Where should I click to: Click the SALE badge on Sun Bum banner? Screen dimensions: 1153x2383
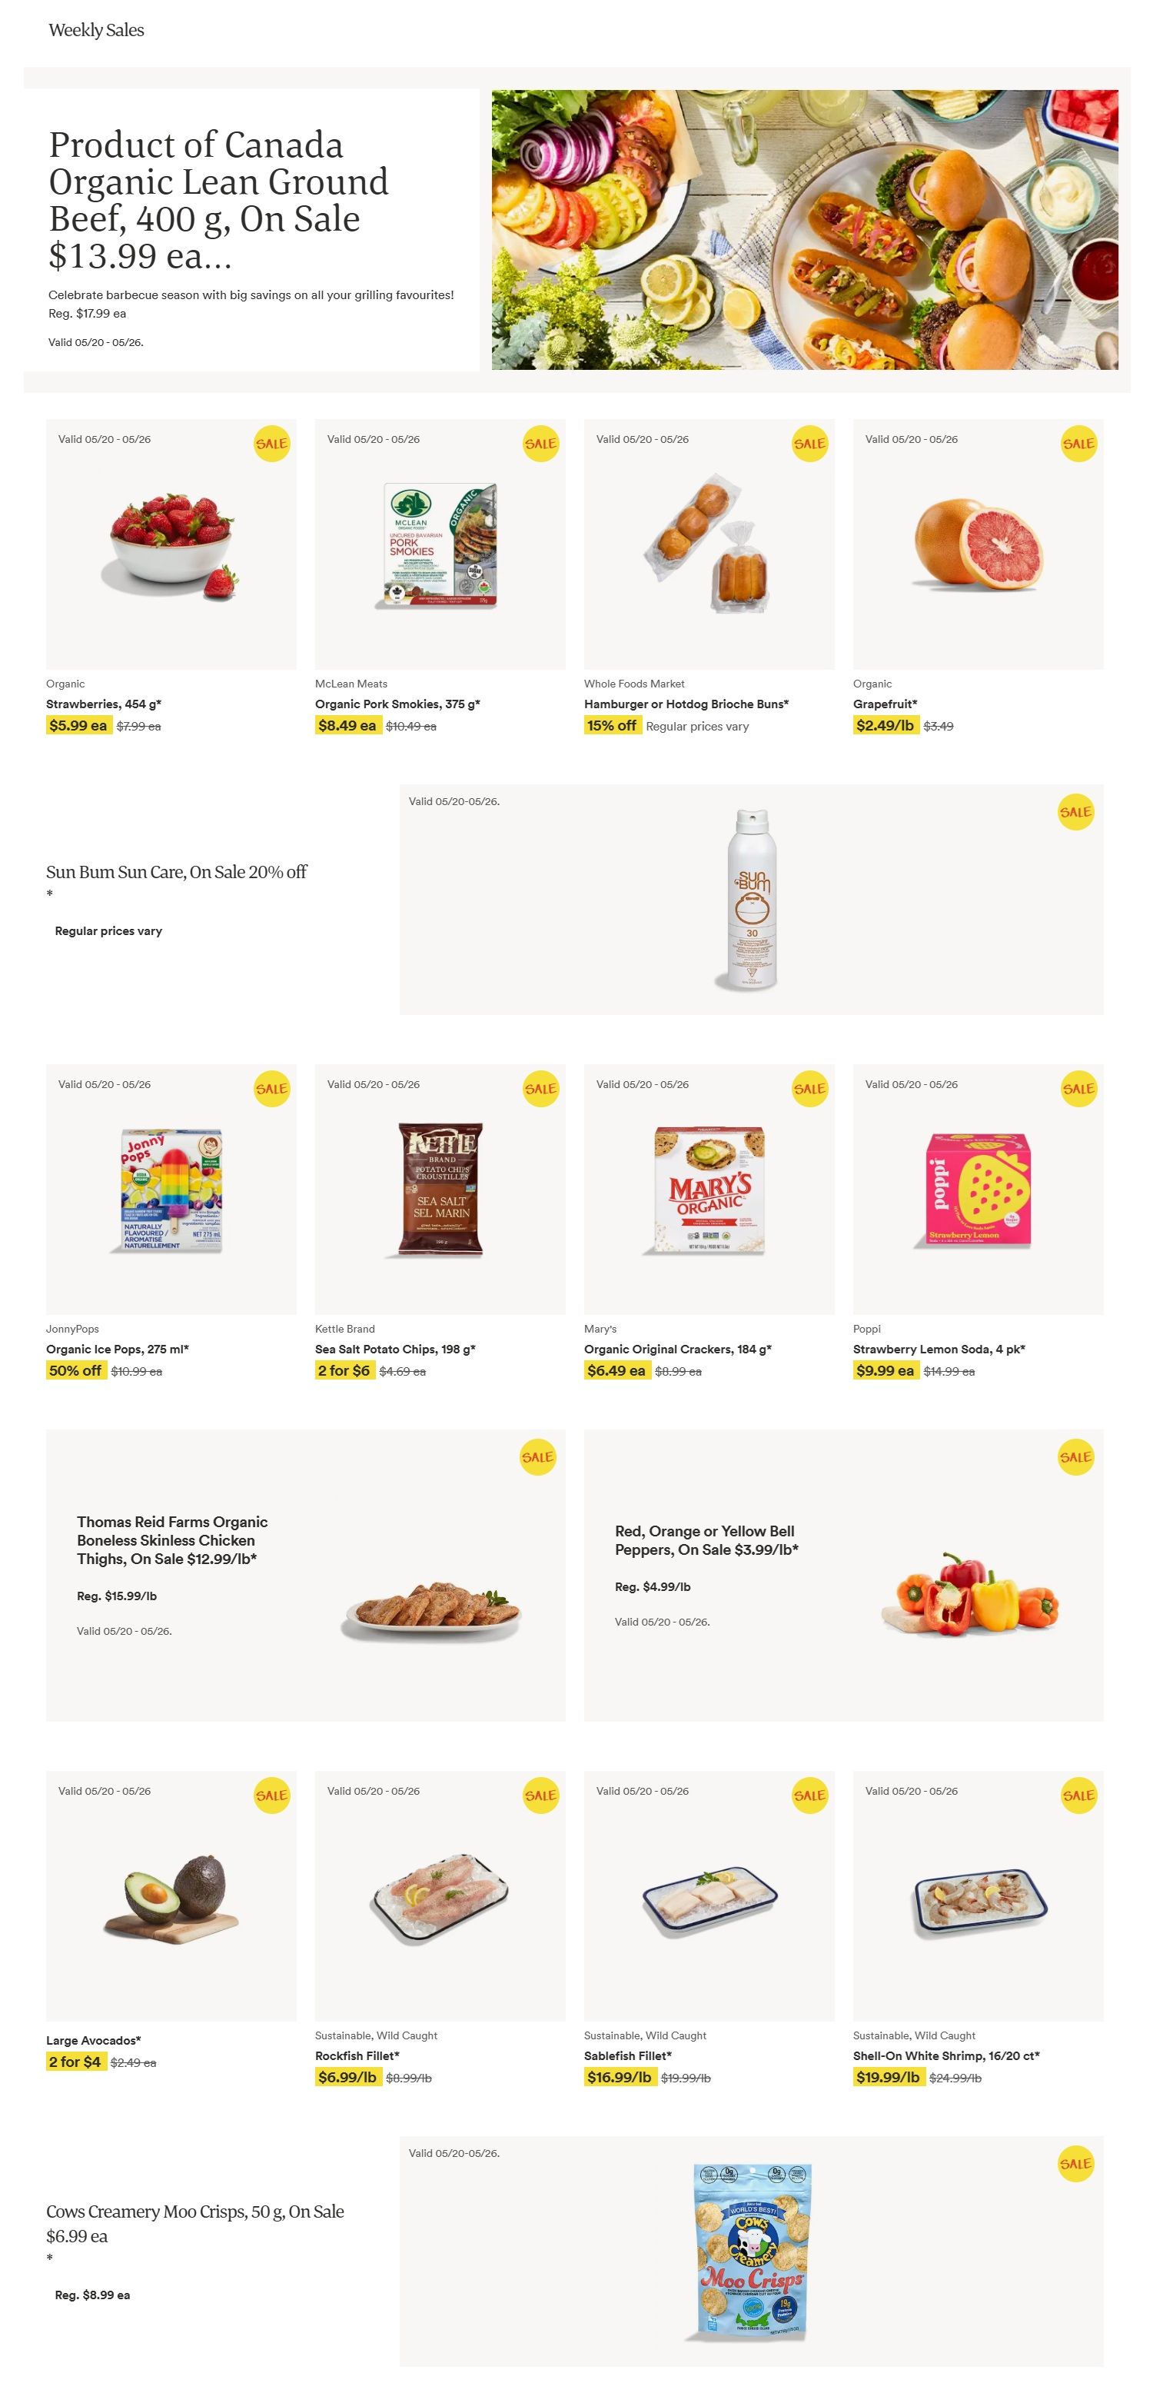click(x=1075, y=812)
